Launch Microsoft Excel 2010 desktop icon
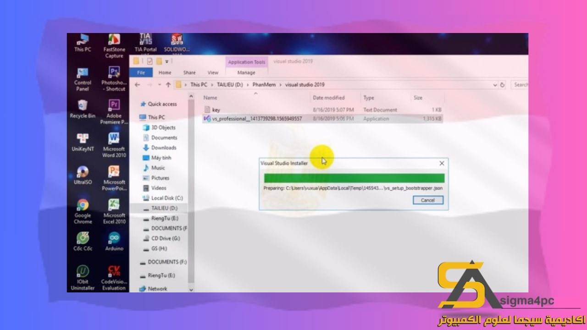 (x=114, y=211)
